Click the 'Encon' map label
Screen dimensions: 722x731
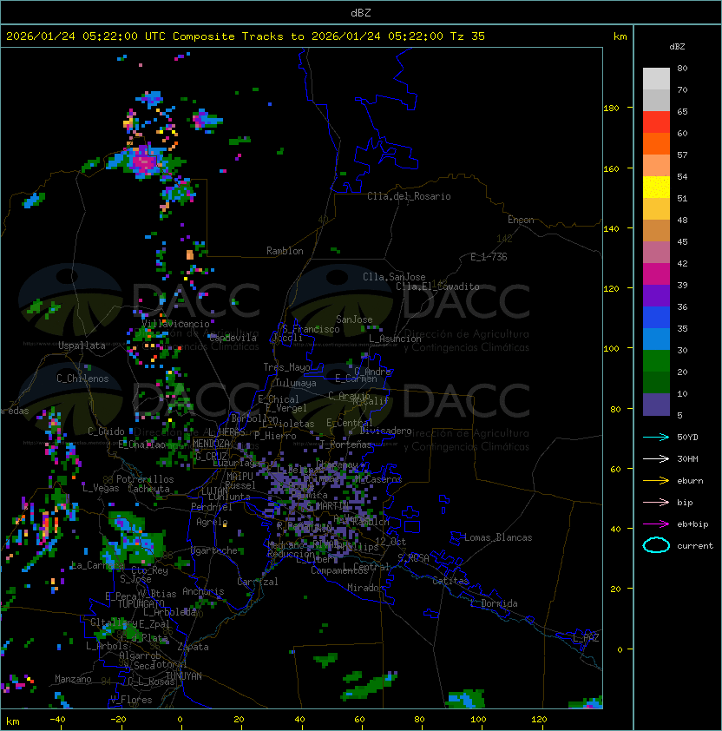(521, 220)
